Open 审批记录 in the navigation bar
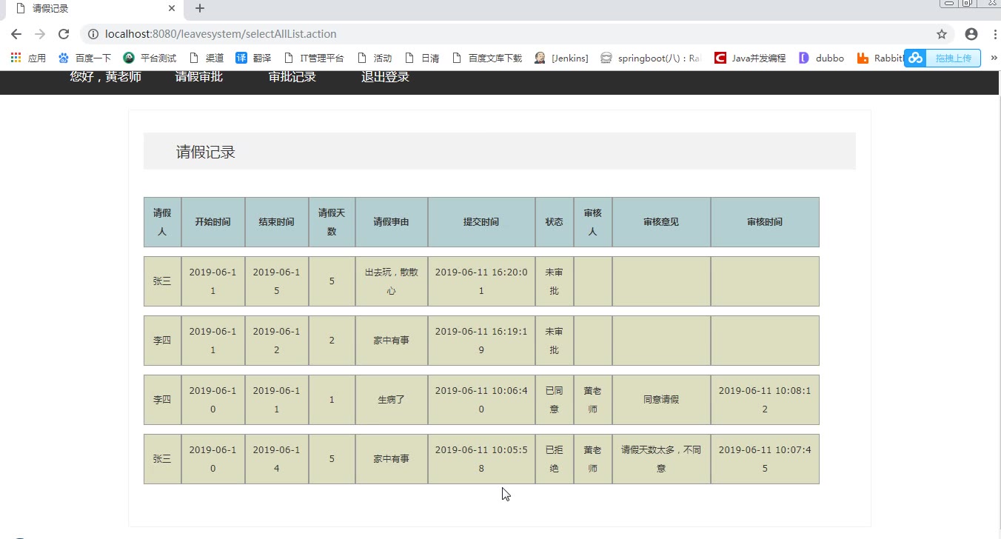Image resolution: width=1001 pixels, height=539 pixels. point(292,77)
